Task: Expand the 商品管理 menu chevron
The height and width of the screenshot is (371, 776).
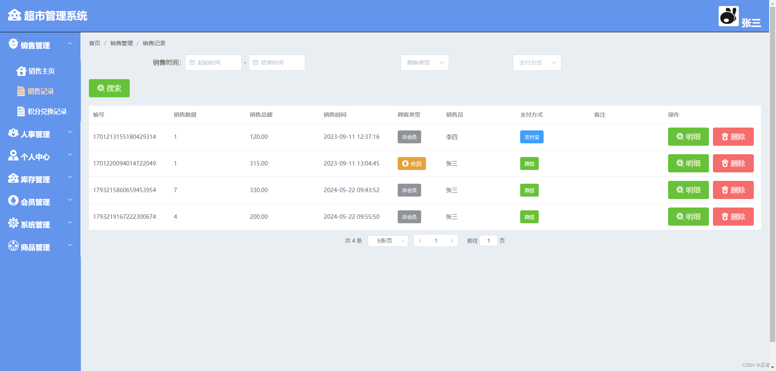Action: 70,245
